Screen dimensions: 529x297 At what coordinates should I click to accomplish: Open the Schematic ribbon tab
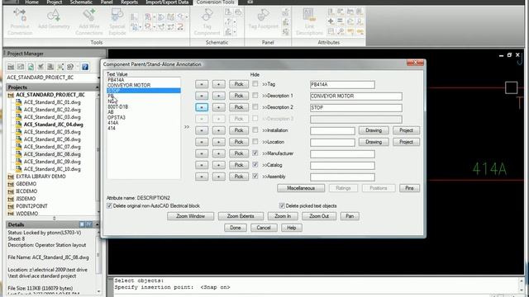(81, 2)
